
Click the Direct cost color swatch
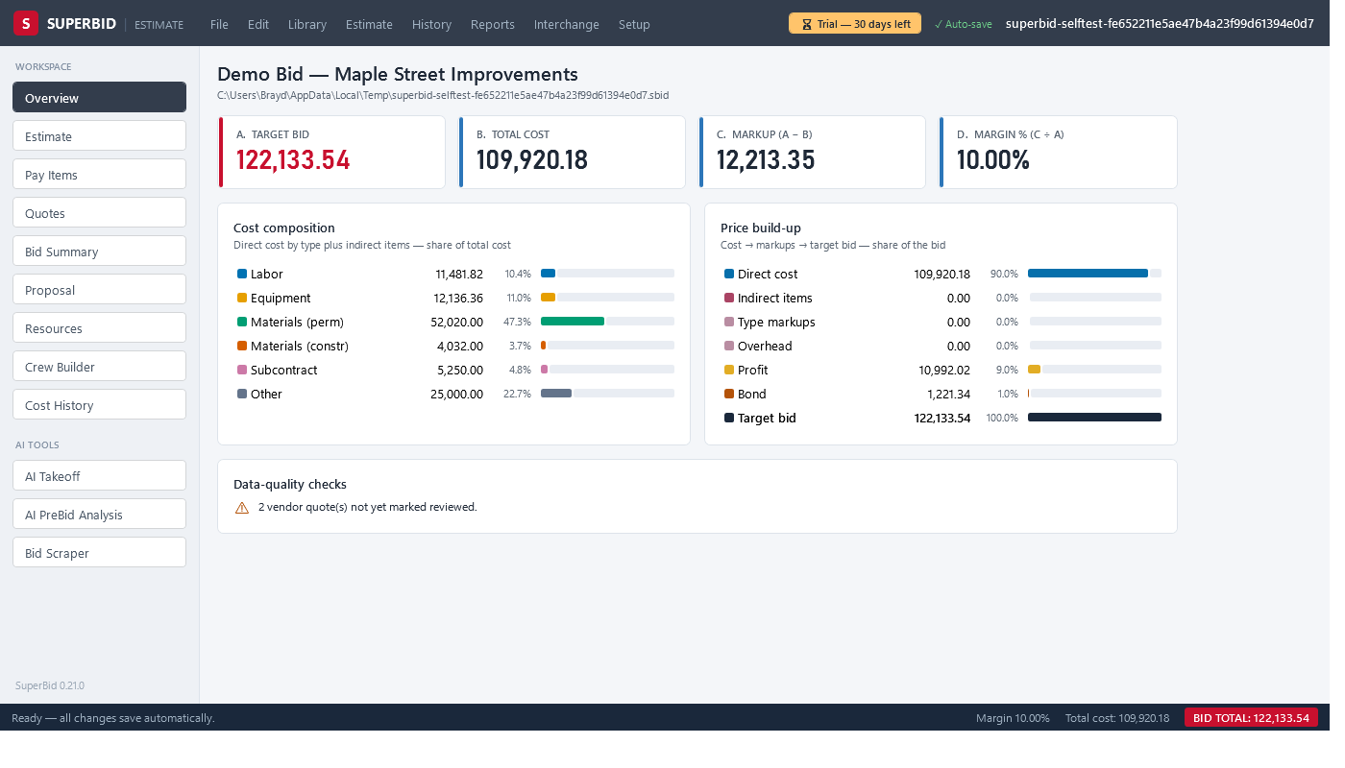729,274
